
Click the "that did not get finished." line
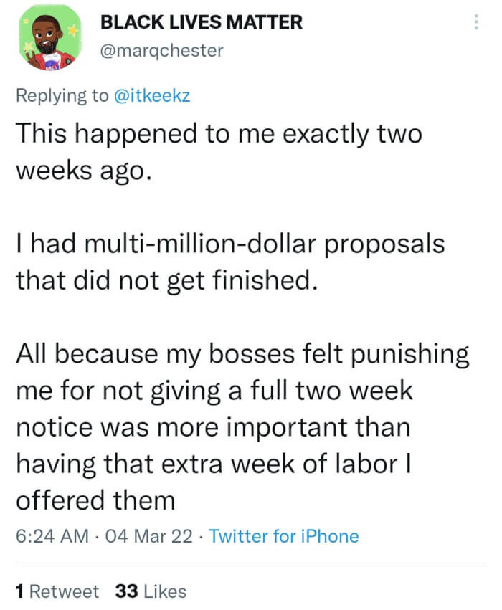click(x=166, y=280)
